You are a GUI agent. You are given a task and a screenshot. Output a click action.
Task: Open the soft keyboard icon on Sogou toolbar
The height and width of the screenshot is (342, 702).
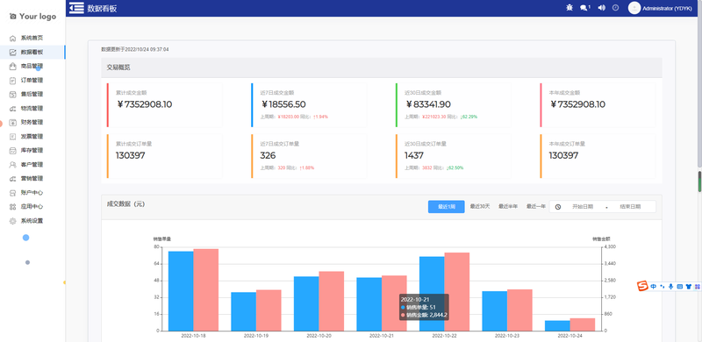tap(679, 287)
